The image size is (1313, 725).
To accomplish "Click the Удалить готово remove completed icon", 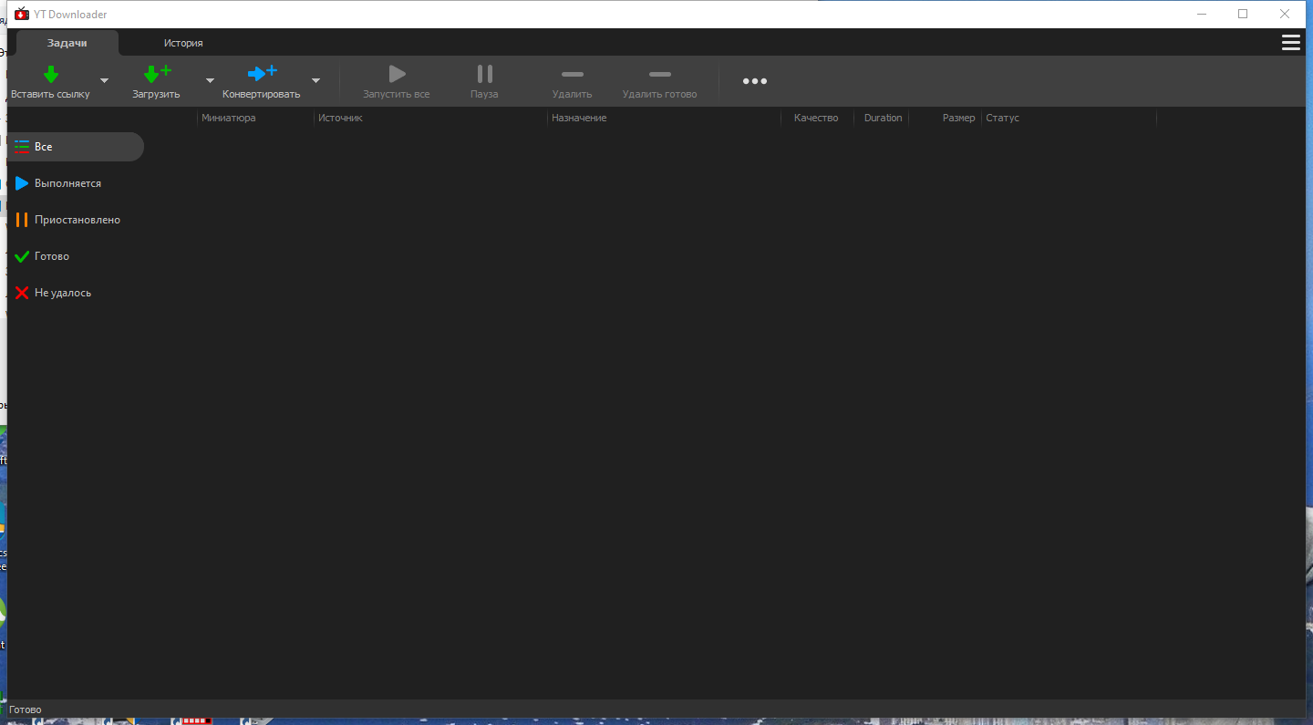I will (659, 74).
